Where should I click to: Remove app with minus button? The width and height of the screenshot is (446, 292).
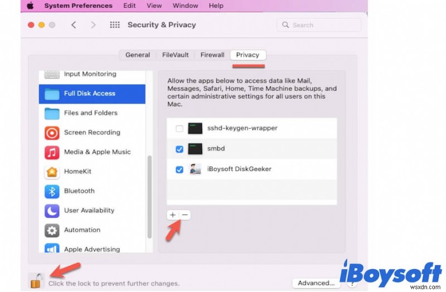[x=185, y=215]
